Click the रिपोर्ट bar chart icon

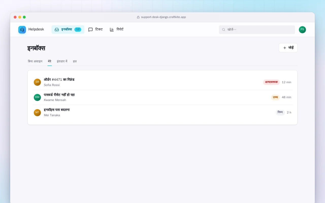pos(112,29)
